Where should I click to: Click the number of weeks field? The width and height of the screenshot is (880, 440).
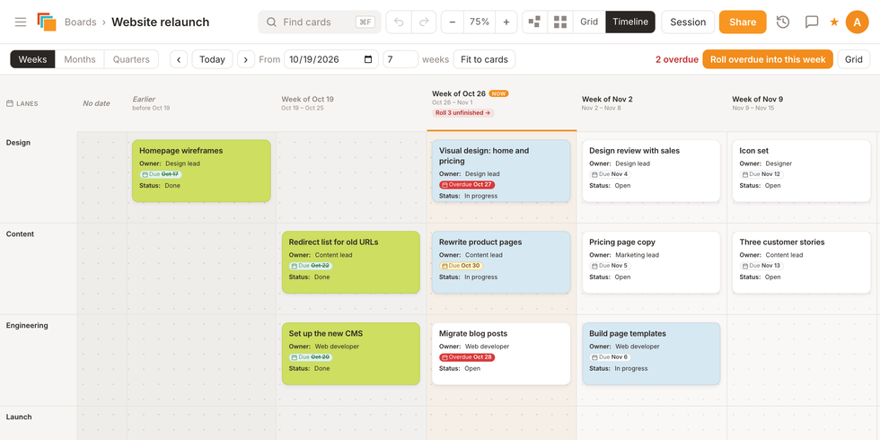point(400,59)
